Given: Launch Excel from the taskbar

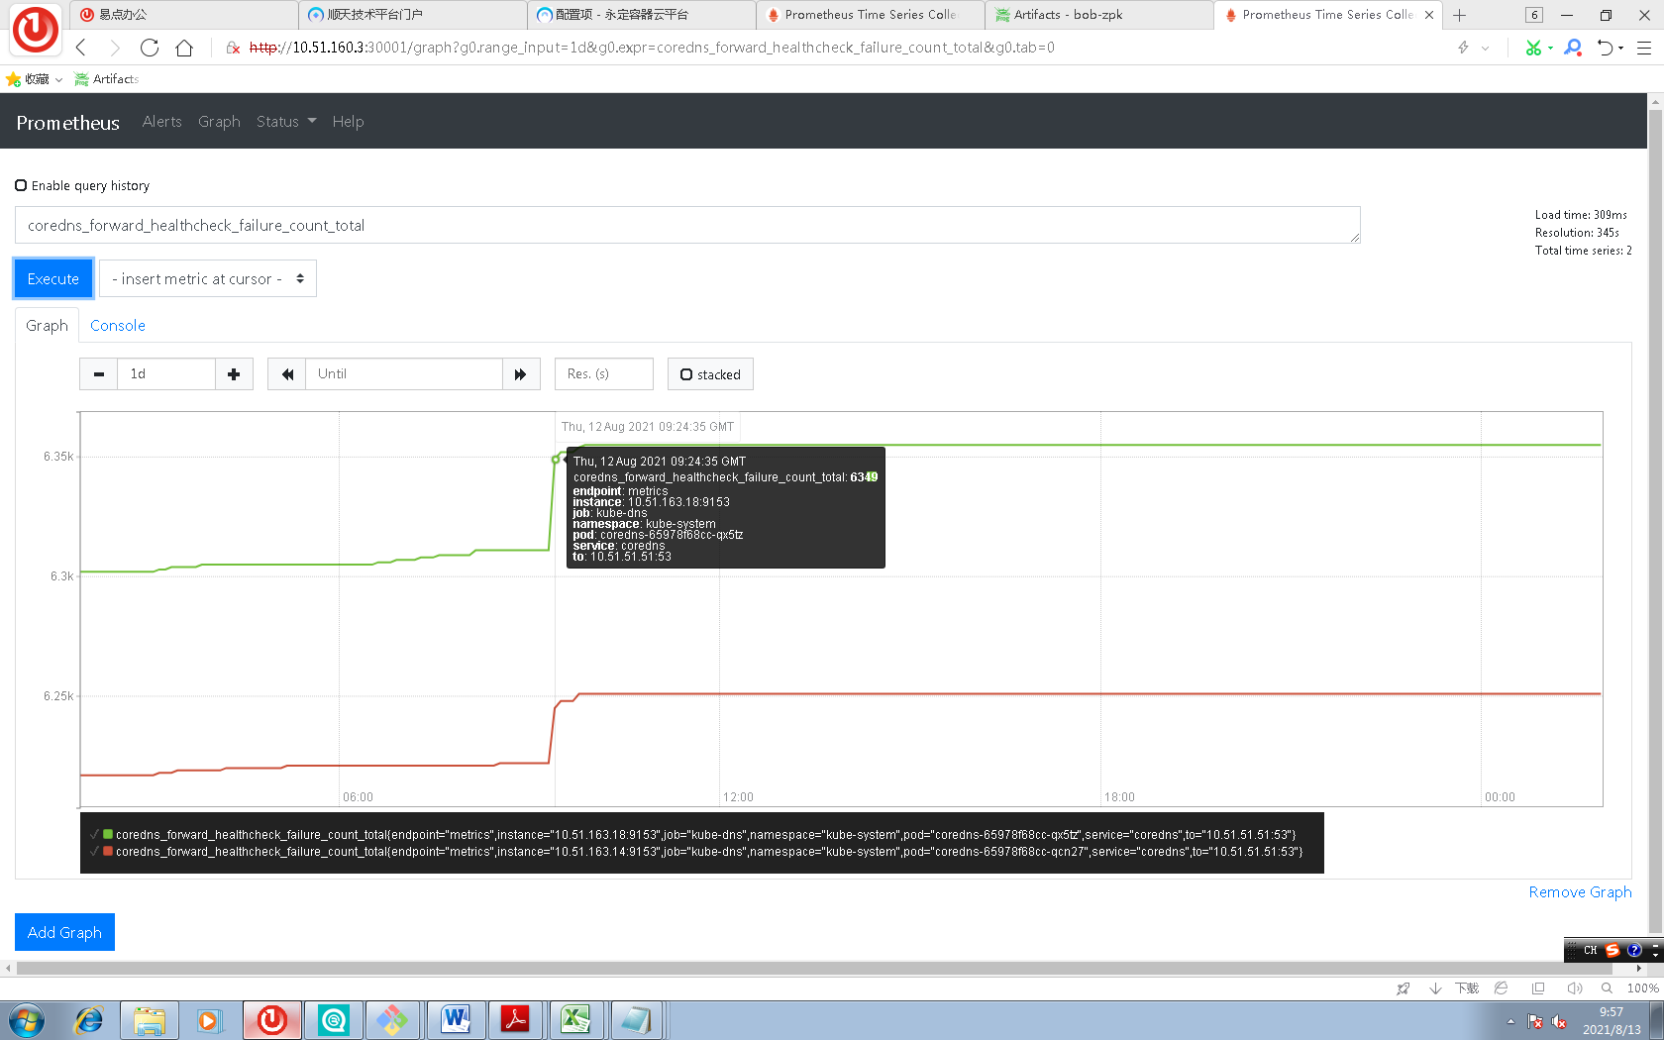Looking at the screenshot, I should tap(577, 1019).
